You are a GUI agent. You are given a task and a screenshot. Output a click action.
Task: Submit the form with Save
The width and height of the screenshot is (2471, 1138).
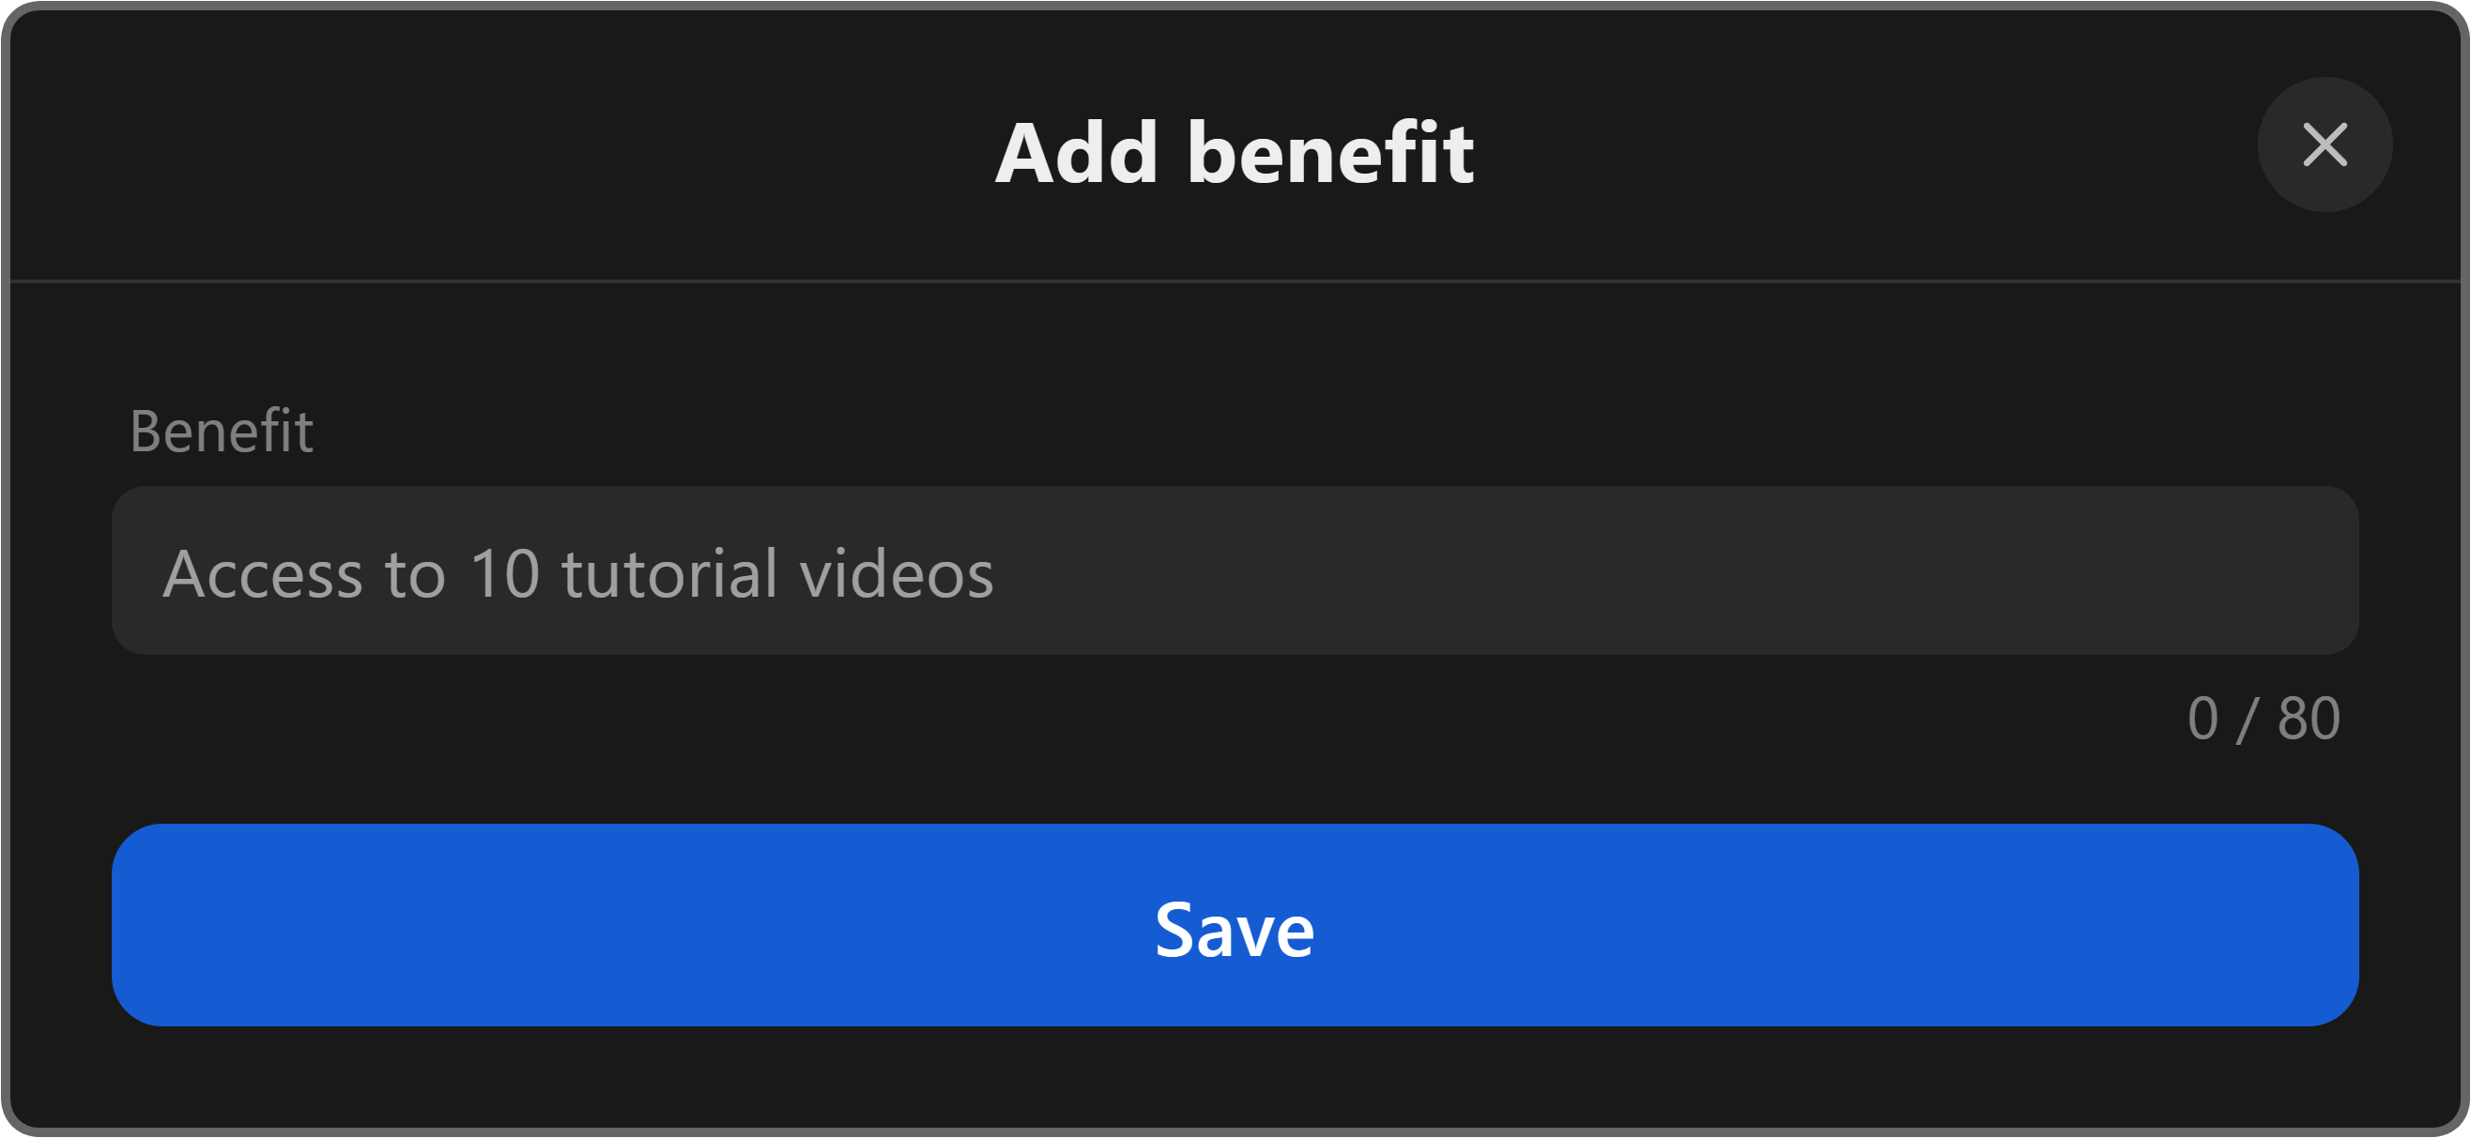1235,925
